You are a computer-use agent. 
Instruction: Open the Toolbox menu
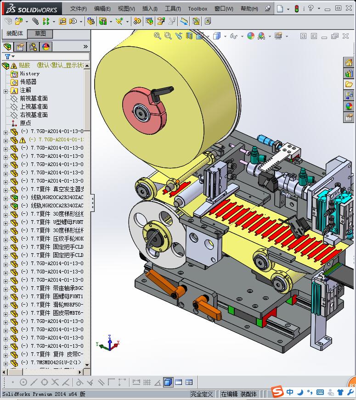pos(198,9)
